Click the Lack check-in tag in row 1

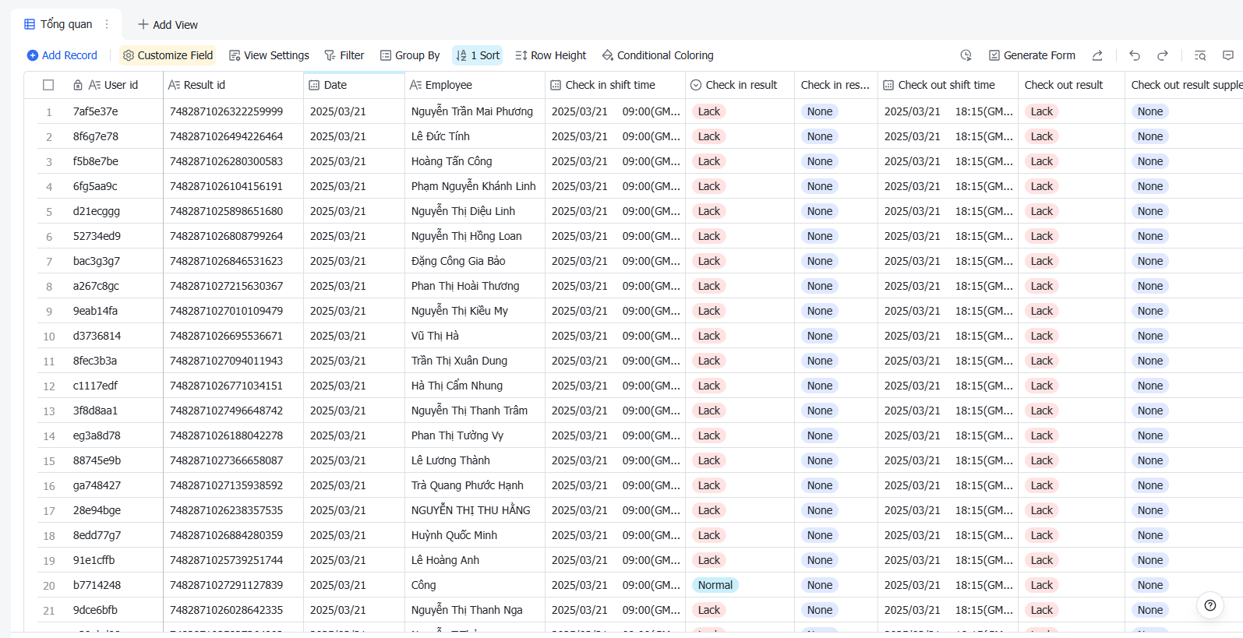(708, 111)
